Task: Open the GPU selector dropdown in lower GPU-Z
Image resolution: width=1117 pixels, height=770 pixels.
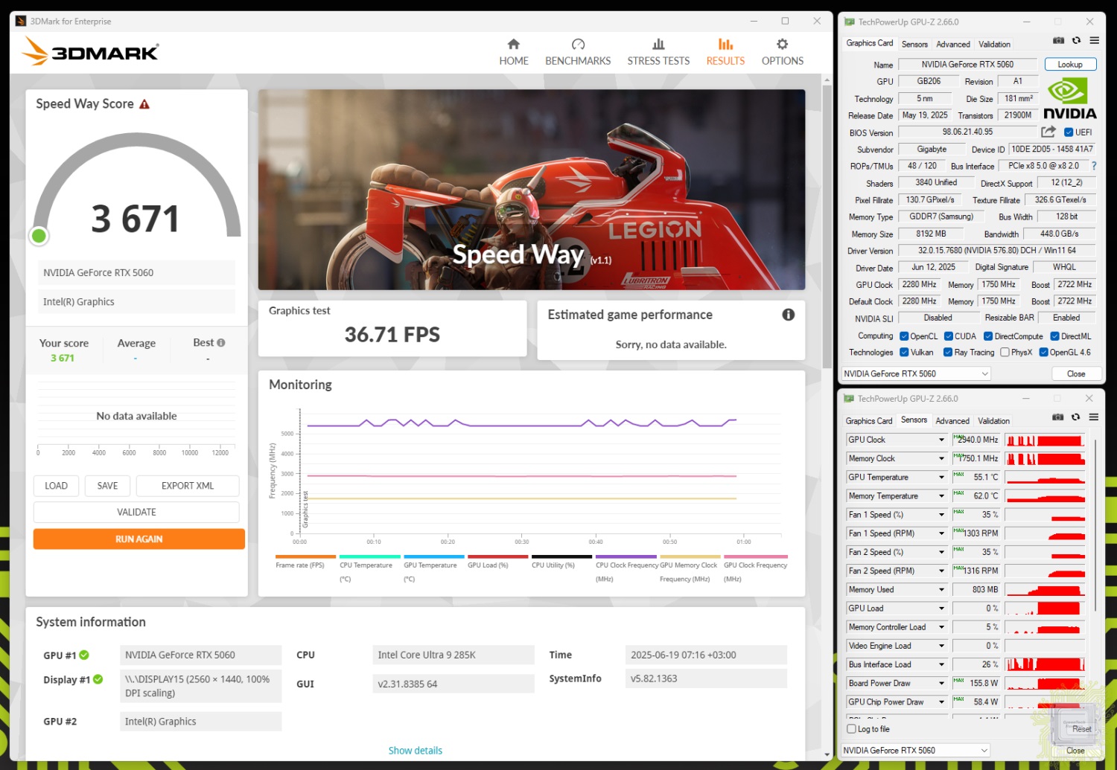Action: [916, 751]
